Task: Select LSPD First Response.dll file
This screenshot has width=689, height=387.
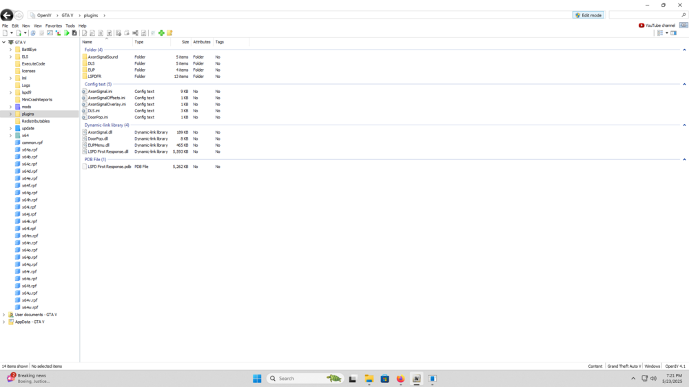Action: click(x=107, y=151)
